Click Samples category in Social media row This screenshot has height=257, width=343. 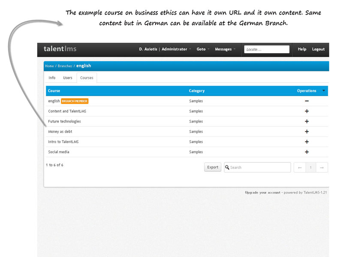[x=196, y=152]
